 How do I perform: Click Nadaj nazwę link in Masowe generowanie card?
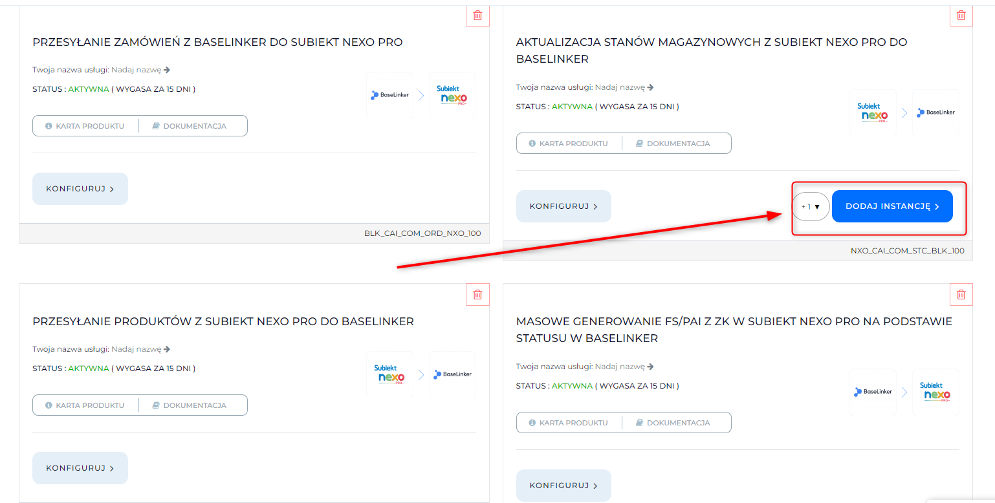tap(624, 367)
